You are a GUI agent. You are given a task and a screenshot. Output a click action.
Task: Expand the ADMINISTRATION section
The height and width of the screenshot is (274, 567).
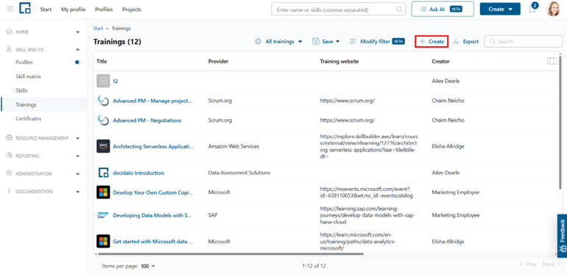pos(78,174)
